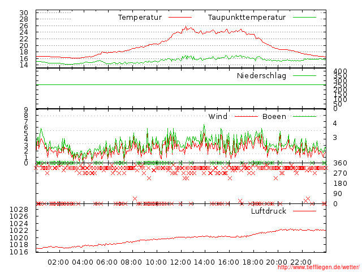Click the 1028 pressure axis label
The width and height of the screenshot is (362, 272).
[19, 210]
